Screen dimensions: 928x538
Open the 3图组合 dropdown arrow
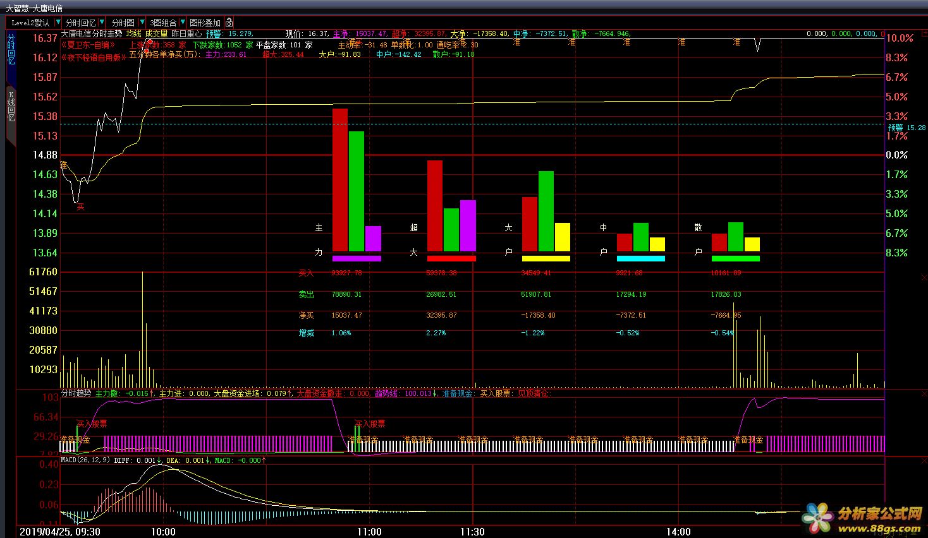point(183,22)
